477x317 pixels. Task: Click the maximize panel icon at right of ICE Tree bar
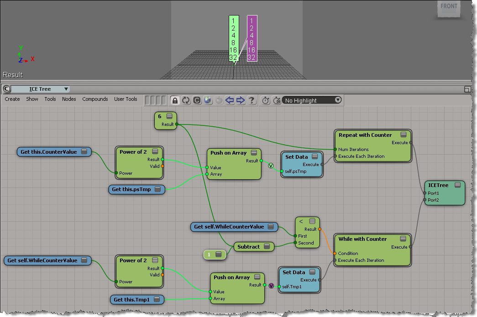coord(467,89)
